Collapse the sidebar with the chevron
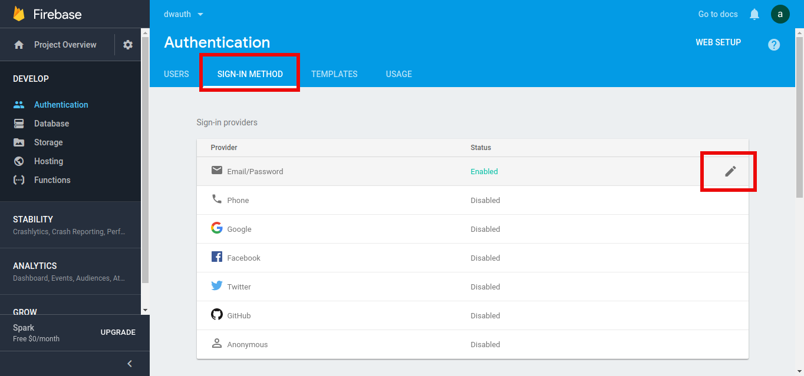 (130, 364)
